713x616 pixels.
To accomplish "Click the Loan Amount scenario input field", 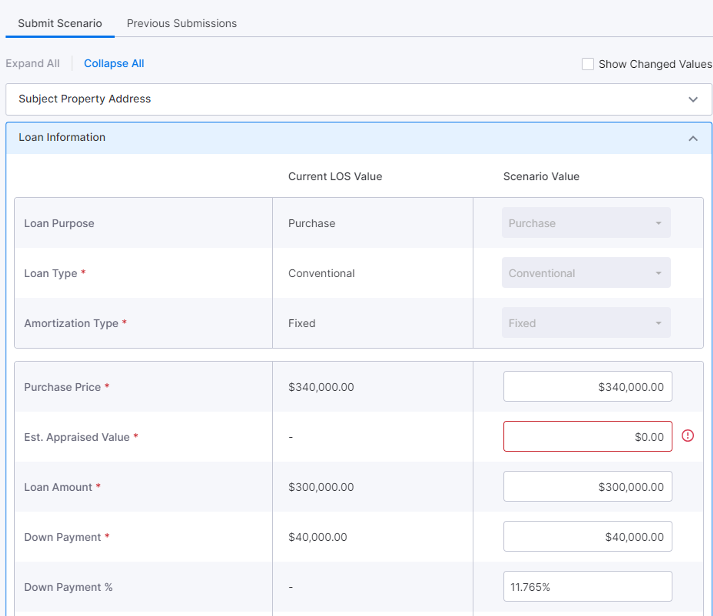I will point(587,486).
